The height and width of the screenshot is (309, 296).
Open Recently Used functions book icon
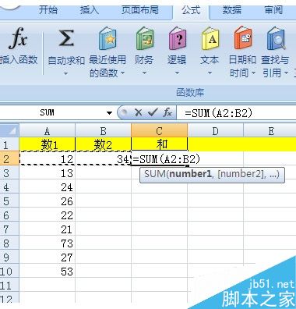coord(107,38)
